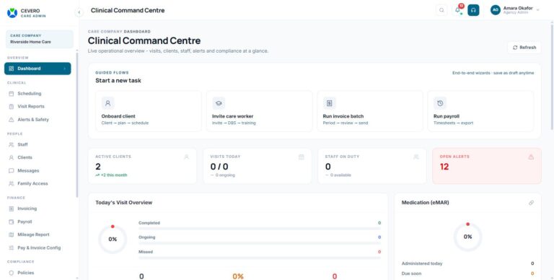This screenshot has width=554, height=280.
Task: Open notifications bell icon
Action: (x=458, y=10)
